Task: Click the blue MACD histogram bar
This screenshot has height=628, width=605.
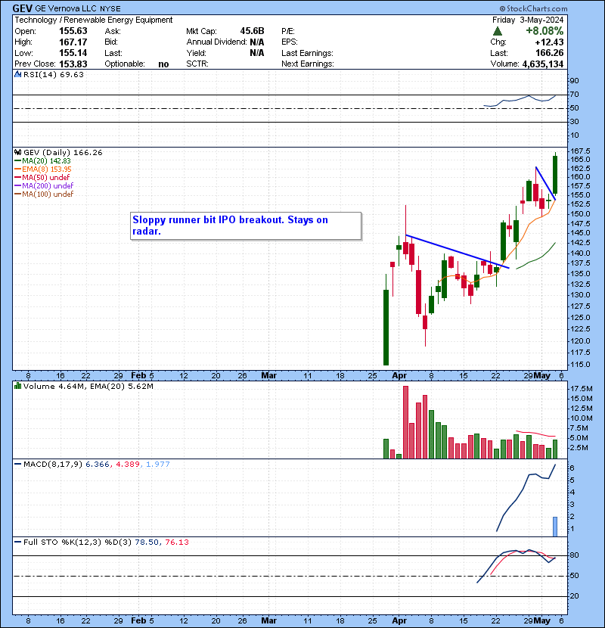Action: (x=555, y=527)
